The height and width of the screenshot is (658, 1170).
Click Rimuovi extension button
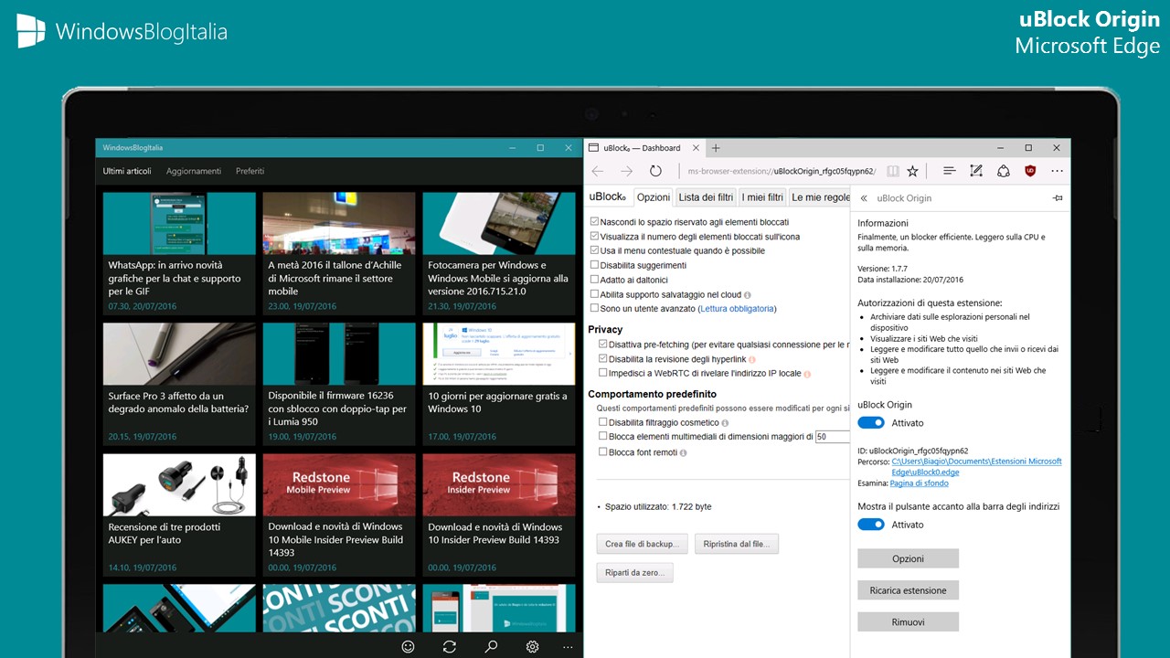[x=908, y=621]
